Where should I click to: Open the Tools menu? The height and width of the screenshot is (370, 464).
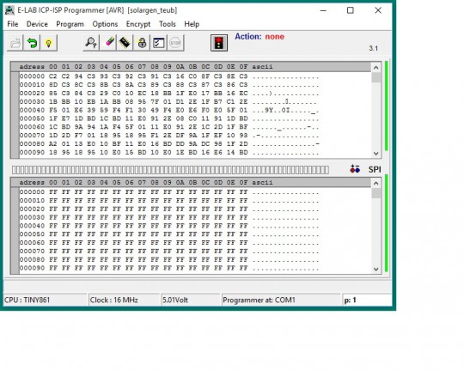pyautogui.click(x=168, y=24)
